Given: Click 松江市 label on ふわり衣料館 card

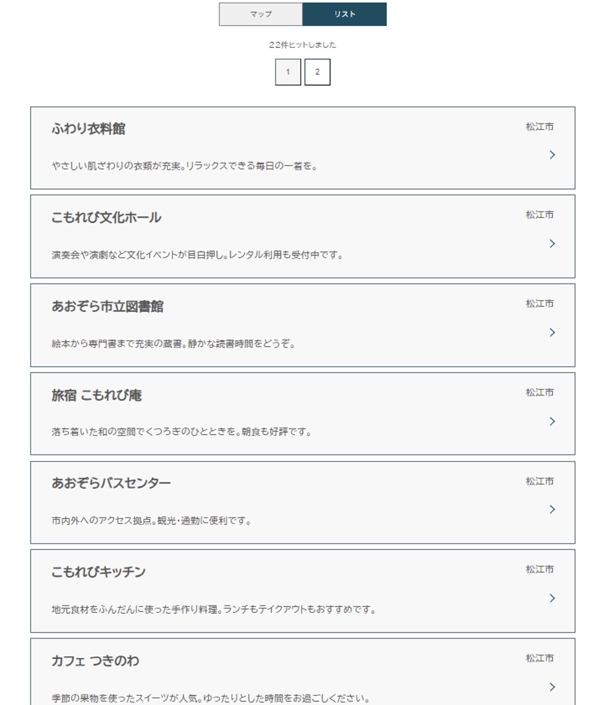Looking at the screenshot, I should tap(539, 127).
